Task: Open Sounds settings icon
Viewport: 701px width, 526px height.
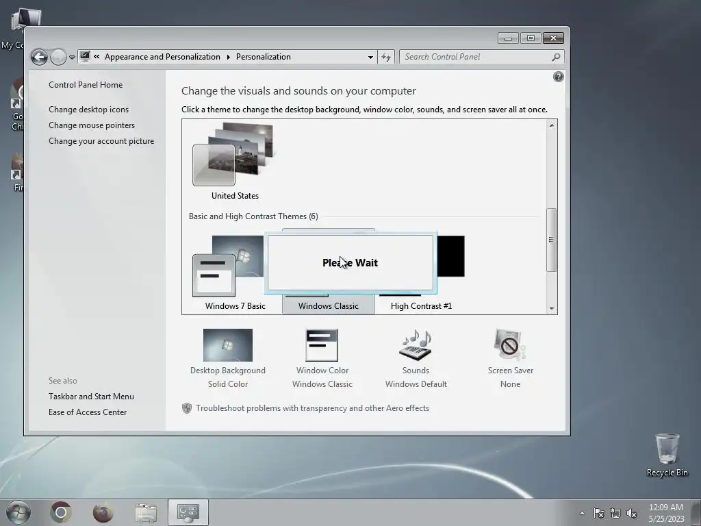Action: (416, 345)
